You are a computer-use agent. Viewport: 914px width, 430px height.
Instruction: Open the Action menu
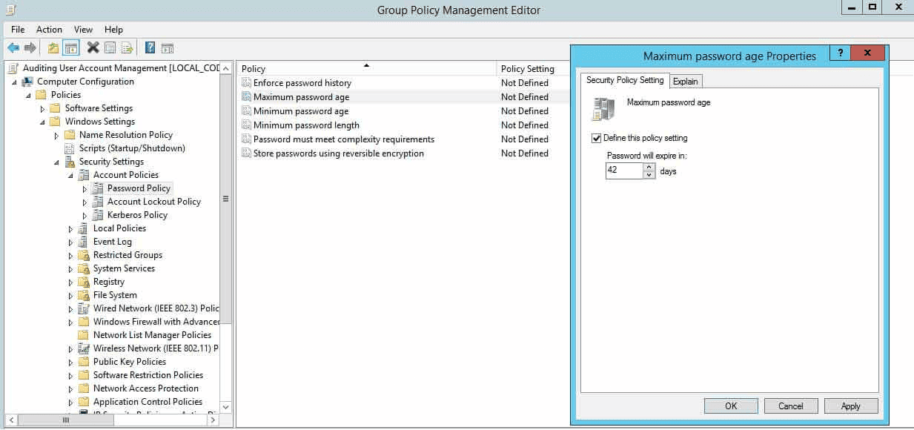[49, 30]
